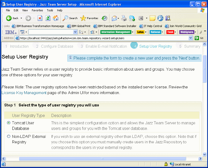
Task: Click the address URL field
Action: point(104,38)
